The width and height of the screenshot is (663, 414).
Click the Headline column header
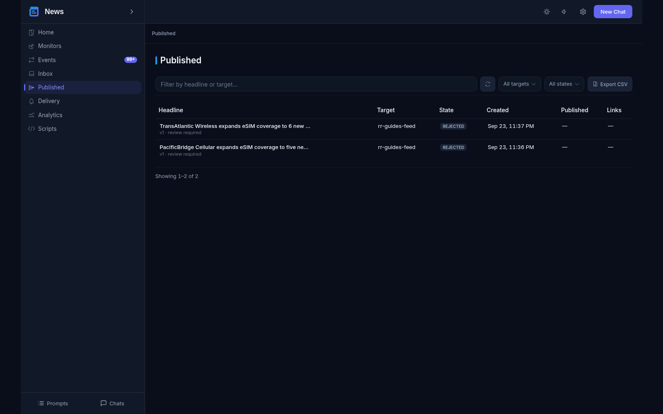pos(171,110)
